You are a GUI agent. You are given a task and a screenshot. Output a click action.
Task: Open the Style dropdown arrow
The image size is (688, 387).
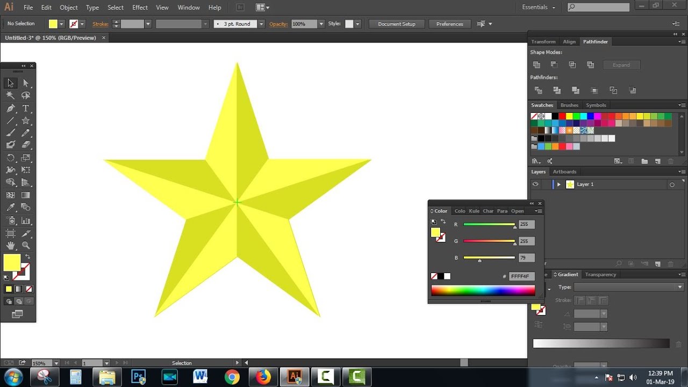[x=357, y=24]
